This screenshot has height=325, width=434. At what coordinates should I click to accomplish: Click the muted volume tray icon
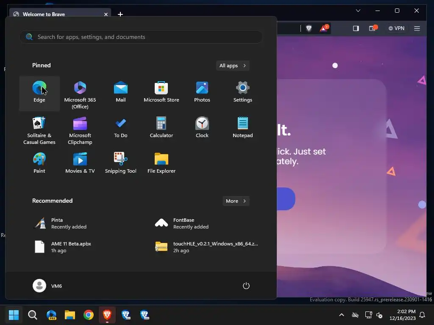click(379, 315)
